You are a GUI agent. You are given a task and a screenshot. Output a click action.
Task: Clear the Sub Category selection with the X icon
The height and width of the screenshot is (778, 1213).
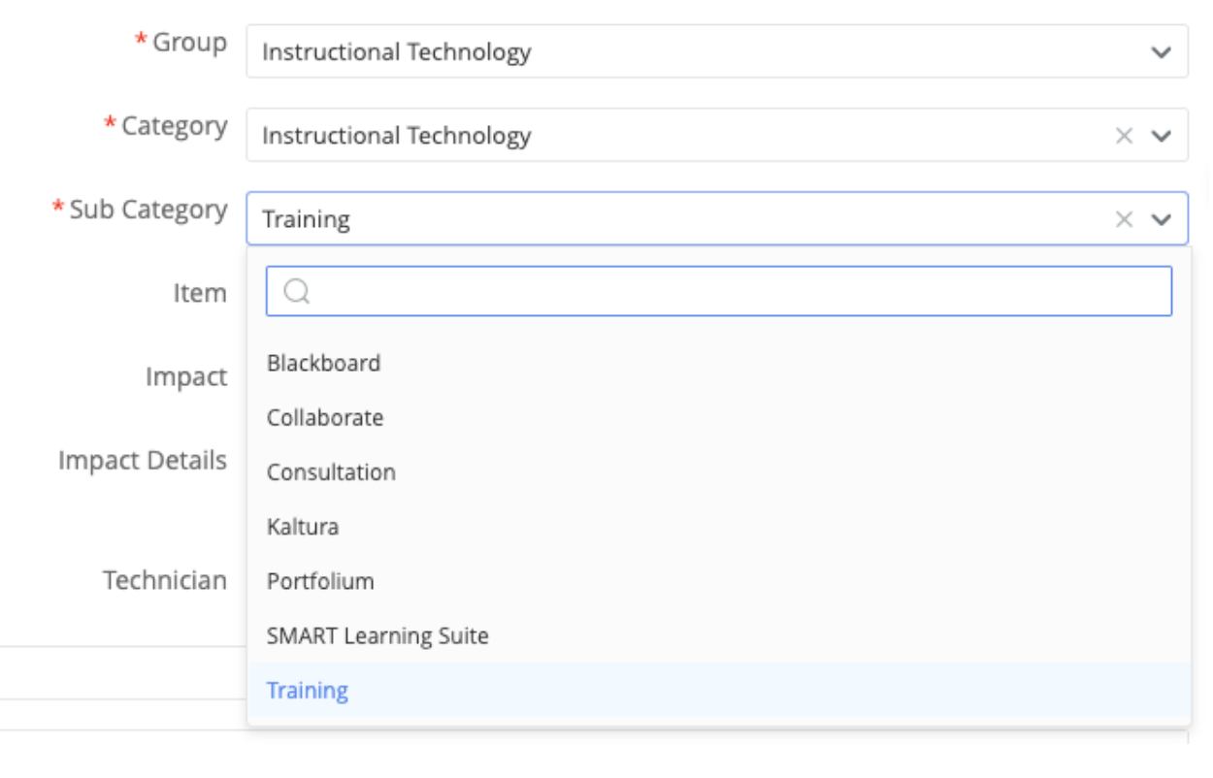click(x=1124, y=220)
